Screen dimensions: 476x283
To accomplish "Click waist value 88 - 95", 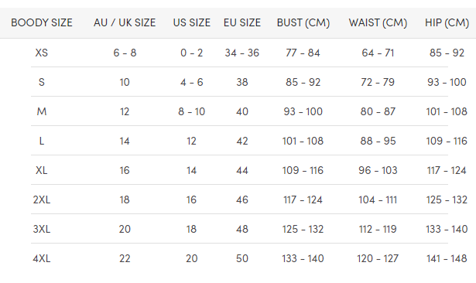I will click(378, 141).
